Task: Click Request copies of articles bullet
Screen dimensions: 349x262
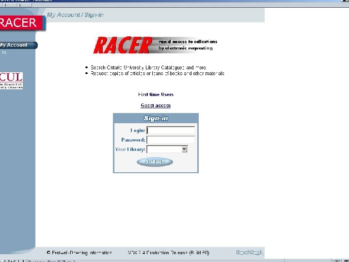Action: [158, 73]
